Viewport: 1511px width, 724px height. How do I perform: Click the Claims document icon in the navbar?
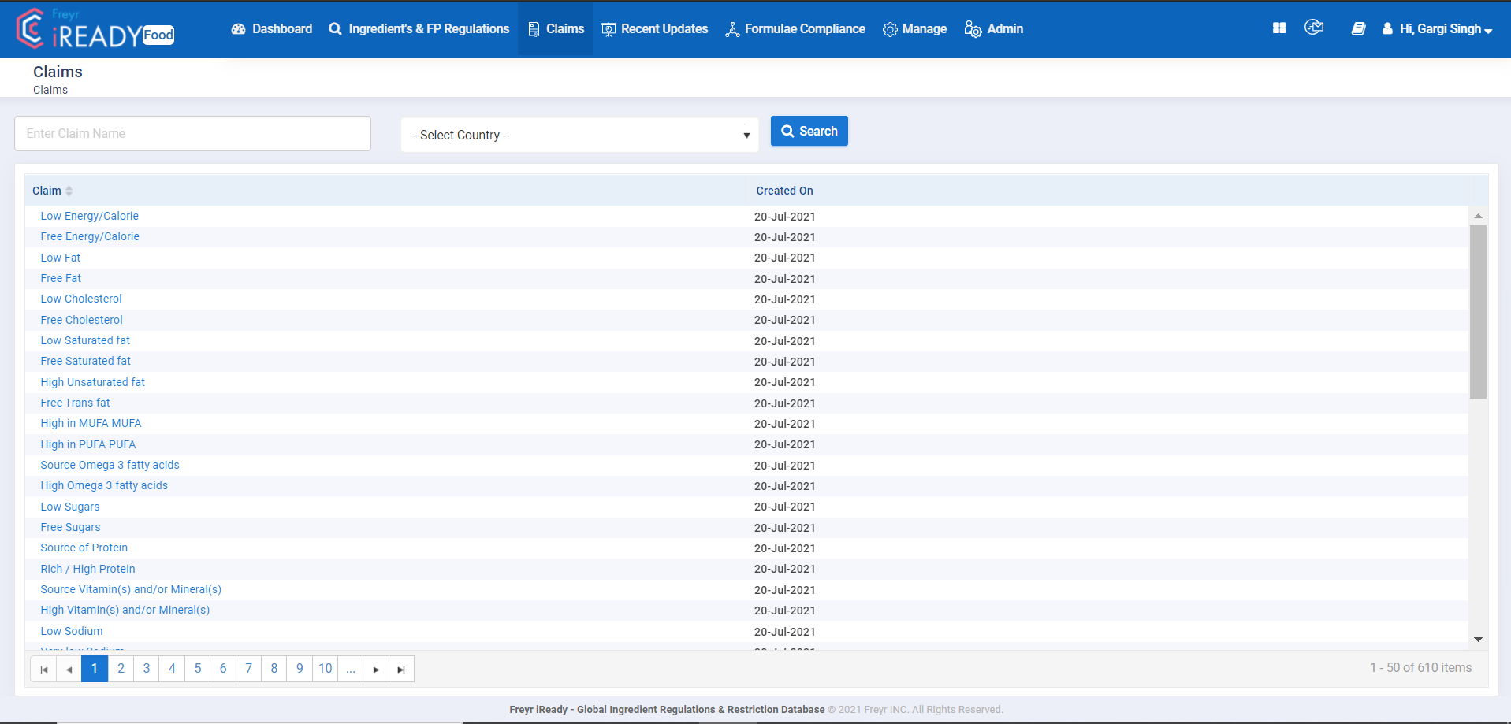pyautogui.click(x=534, y=28)
